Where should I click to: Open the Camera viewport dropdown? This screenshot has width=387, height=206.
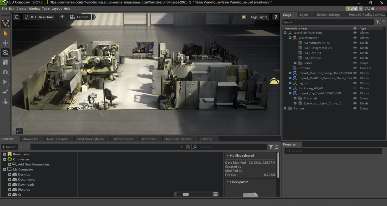80,17
